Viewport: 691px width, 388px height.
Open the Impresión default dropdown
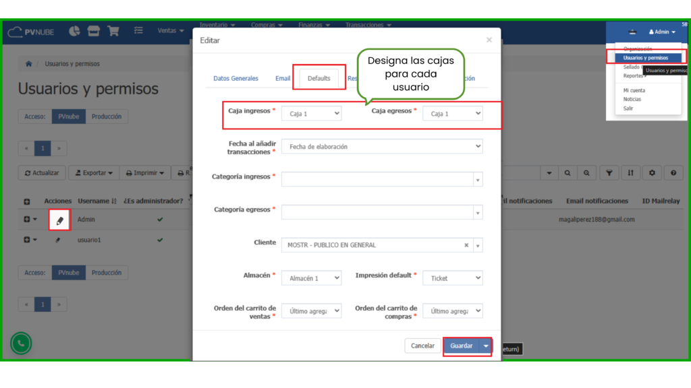[x=452, y=278]
